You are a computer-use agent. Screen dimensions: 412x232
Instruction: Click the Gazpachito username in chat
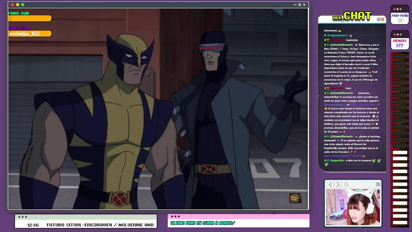(x=337, y=160)
